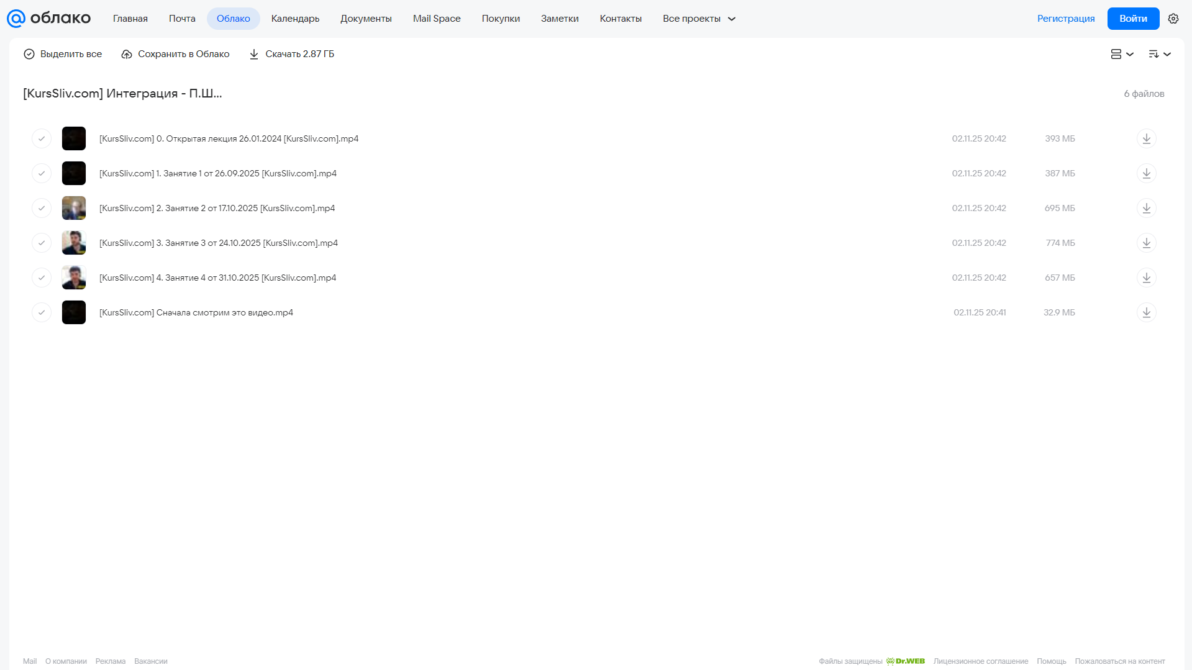Select the Открытая лекция file checkbox
Image resolution: width=1192 pixels, height=670 pixels.
click(42, 138)
